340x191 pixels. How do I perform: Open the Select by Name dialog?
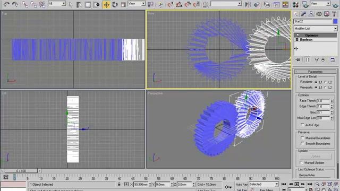pos(79,4)
